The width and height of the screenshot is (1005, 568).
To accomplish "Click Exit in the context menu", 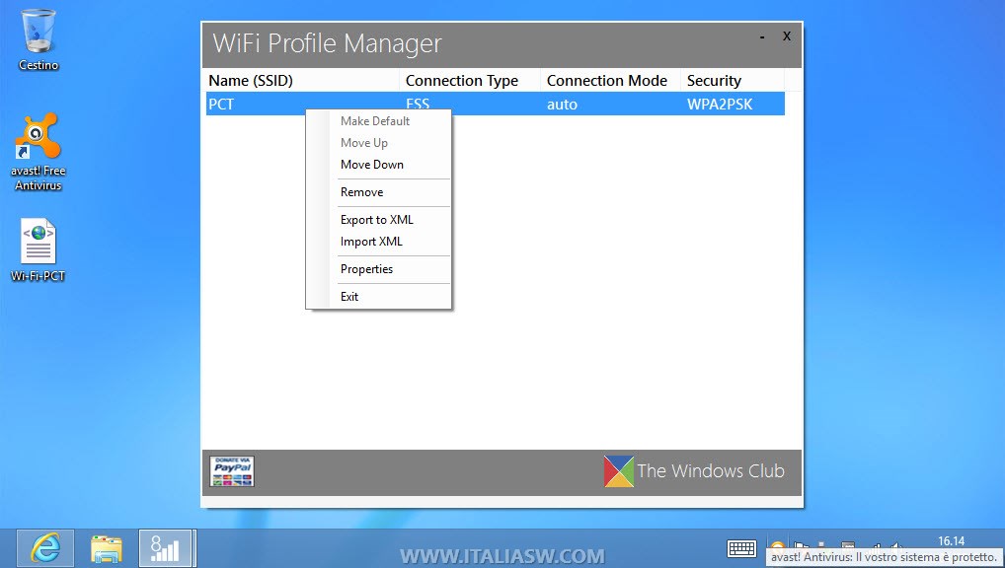I will (349, 297).
